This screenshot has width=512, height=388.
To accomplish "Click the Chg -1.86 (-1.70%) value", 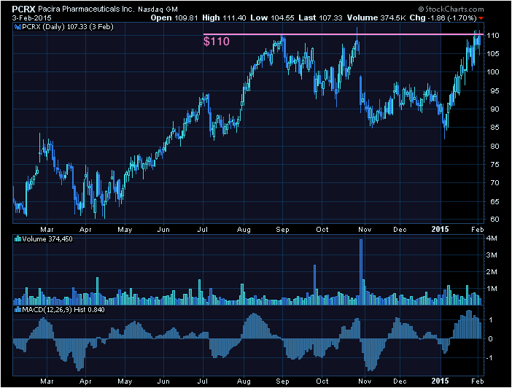I will [x=443, y=18].
